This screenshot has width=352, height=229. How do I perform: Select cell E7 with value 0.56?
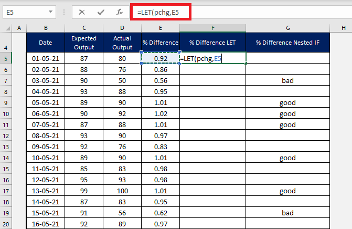pos(161,80)
